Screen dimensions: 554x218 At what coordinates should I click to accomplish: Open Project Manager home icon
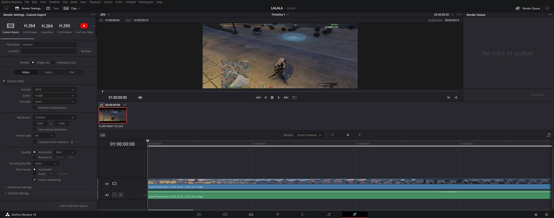536,215
